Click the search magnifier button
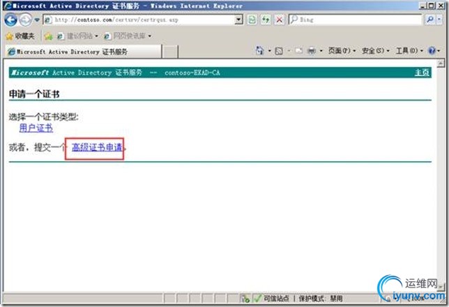This screenshot has height=307, width=449. pos(429,20)
